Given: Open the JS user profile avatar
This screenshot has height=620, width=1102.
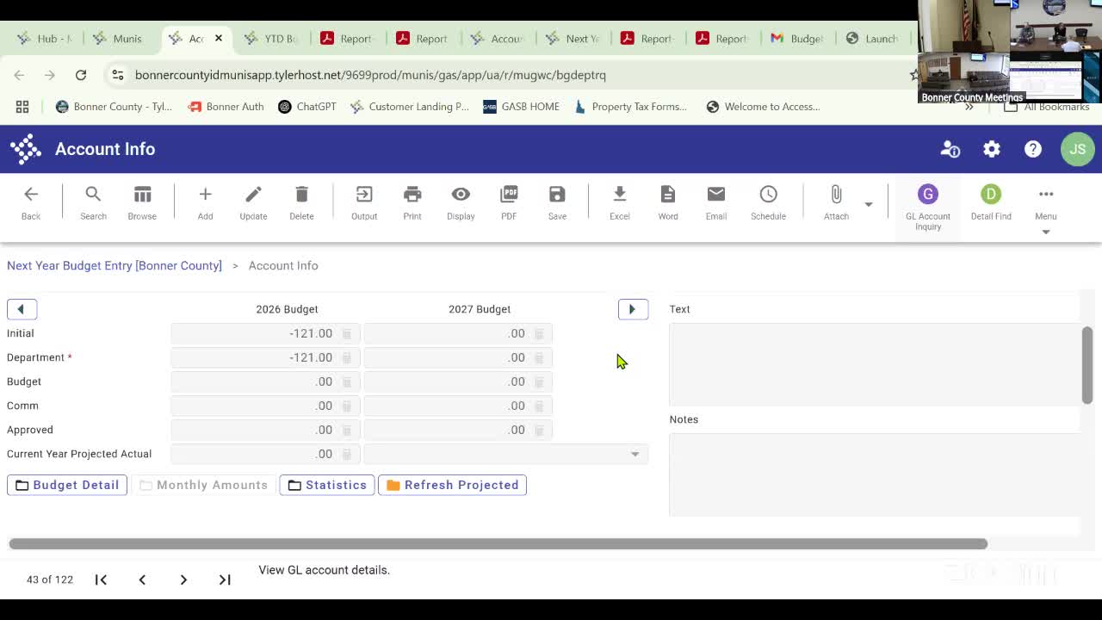Looking at the screenshot, I should (x=1078, y=149).
